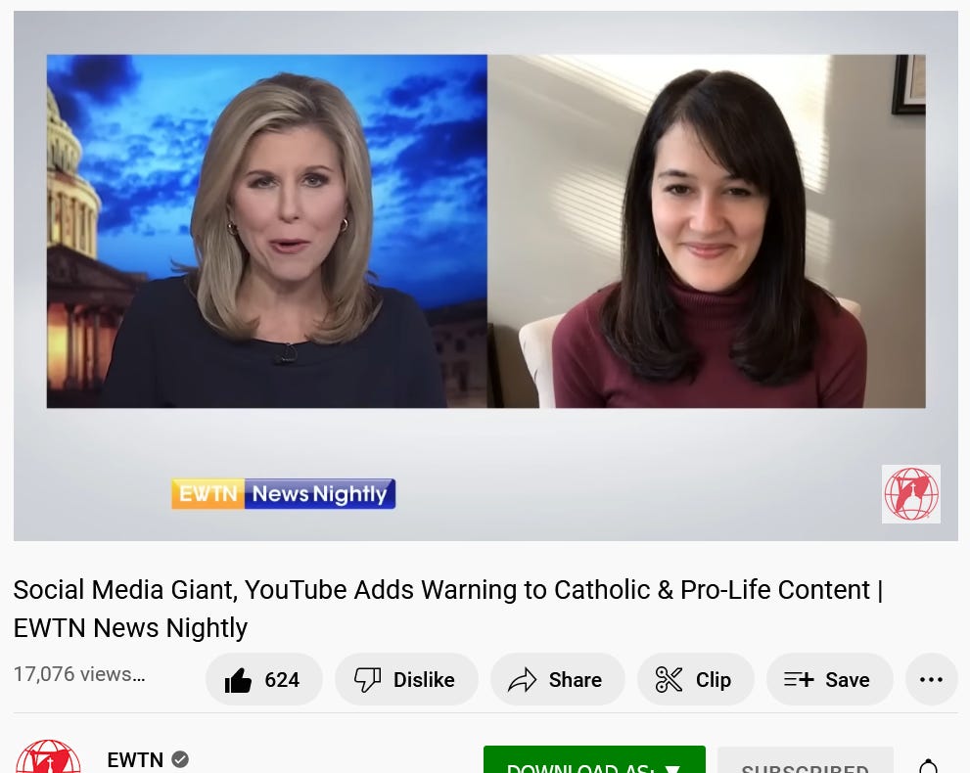This screenshot has height=773, width=970.
Task: Share this EWTN video
Action: pyautogui.click(x=557, y=679)
